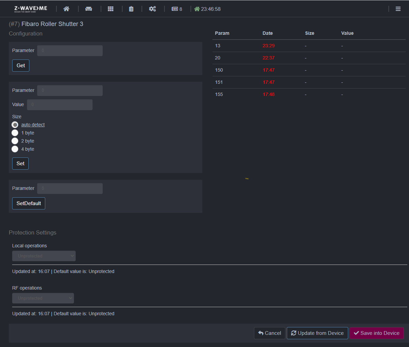The image size is (409, 347).
Task: Choose the 1 byte size option
Action: click(15, 133)
